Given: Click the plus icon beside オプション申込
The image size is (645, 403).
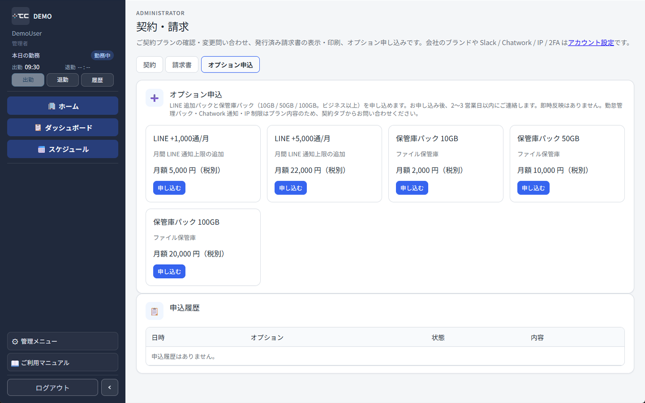Looking at the screenshot, I should tap(155, 98).
